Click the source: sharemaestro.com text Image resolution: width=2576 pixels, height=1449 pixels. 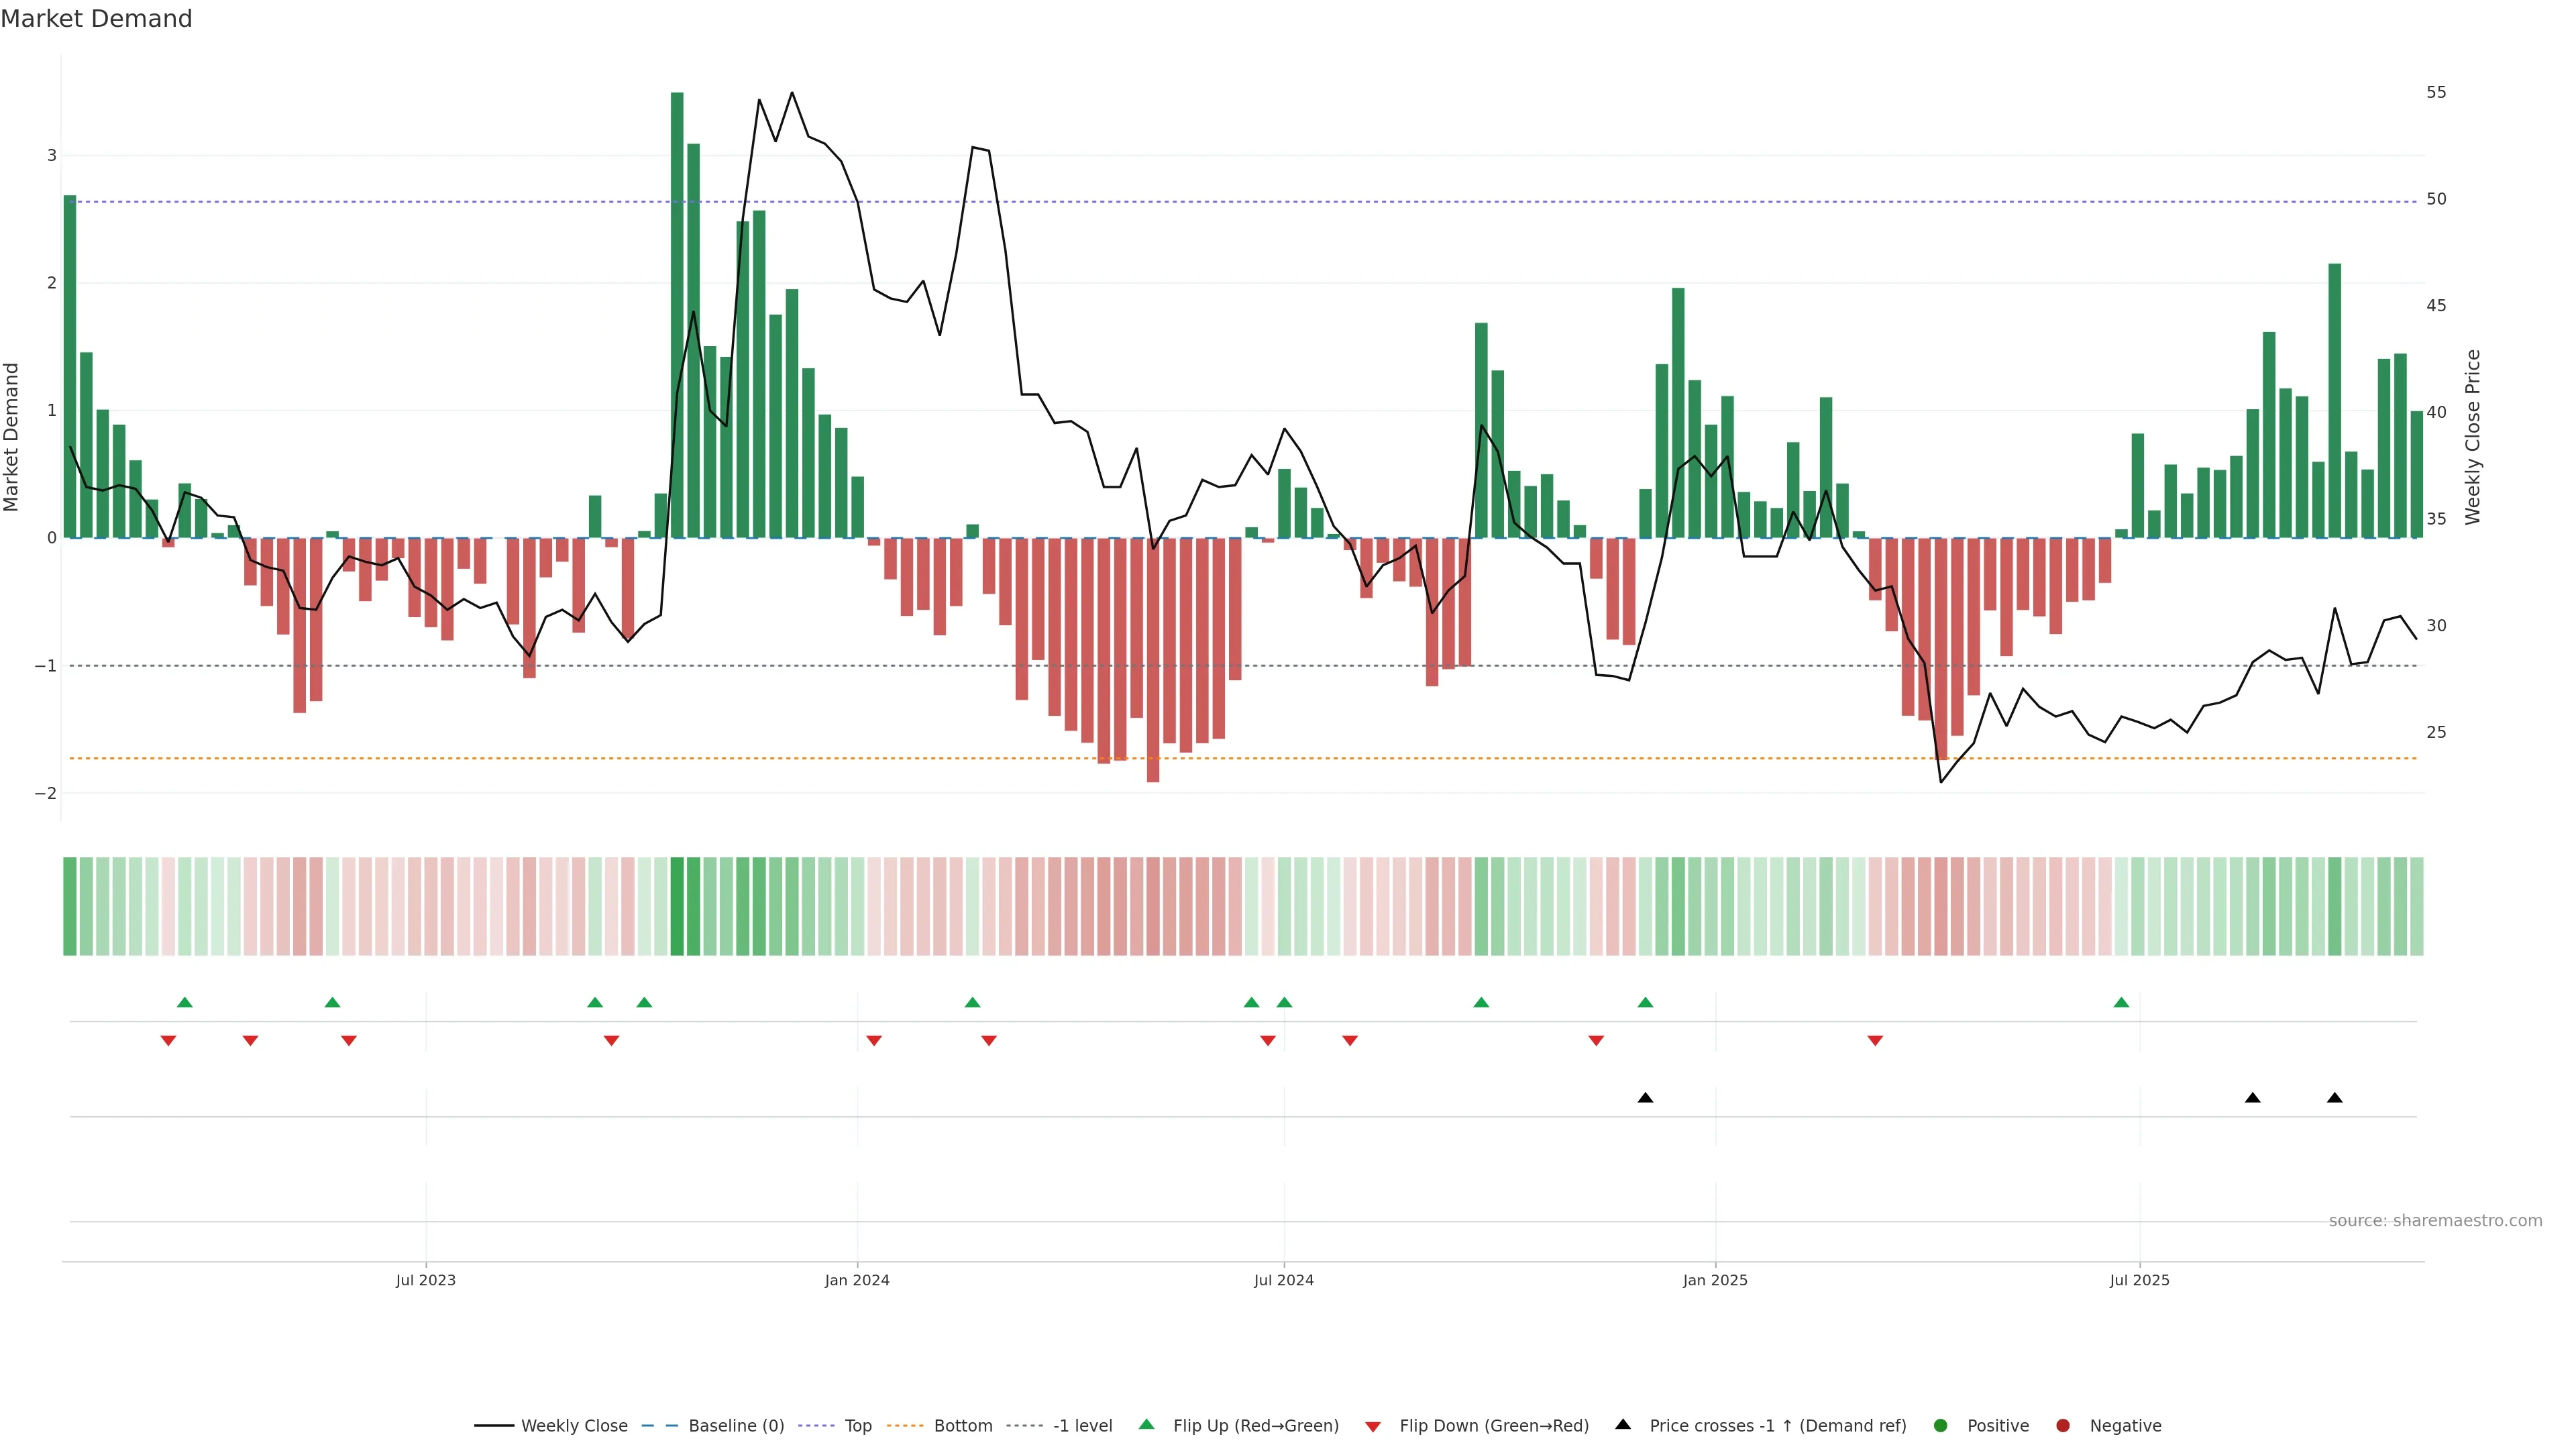[2435, 1220]
